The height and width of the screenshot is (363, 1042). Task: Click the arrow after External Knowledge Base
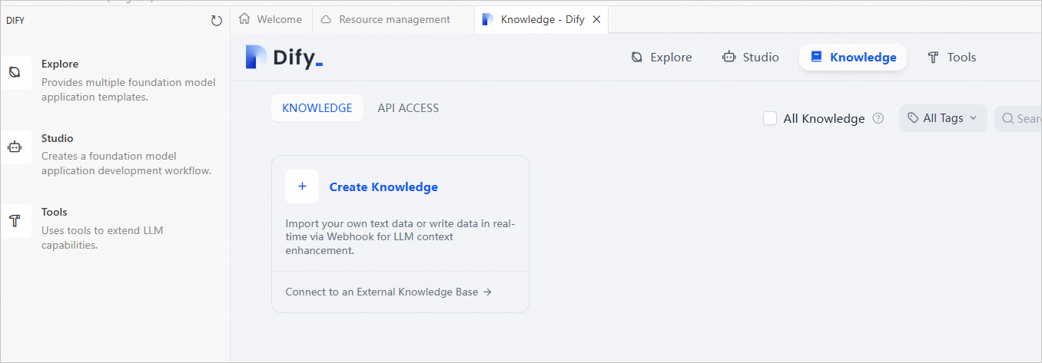pyautogui.click(x=487, y=292)
